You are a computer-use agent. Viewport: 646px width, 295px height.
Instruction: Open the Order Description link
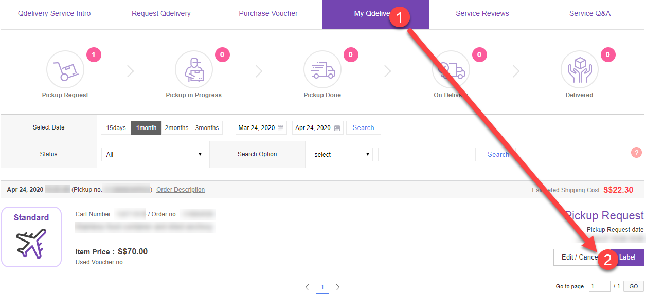coord(181,190)
